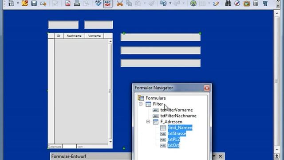Select the F_Adressen subform entry
Screen dimensions: 284x160
tap(171, 122)
